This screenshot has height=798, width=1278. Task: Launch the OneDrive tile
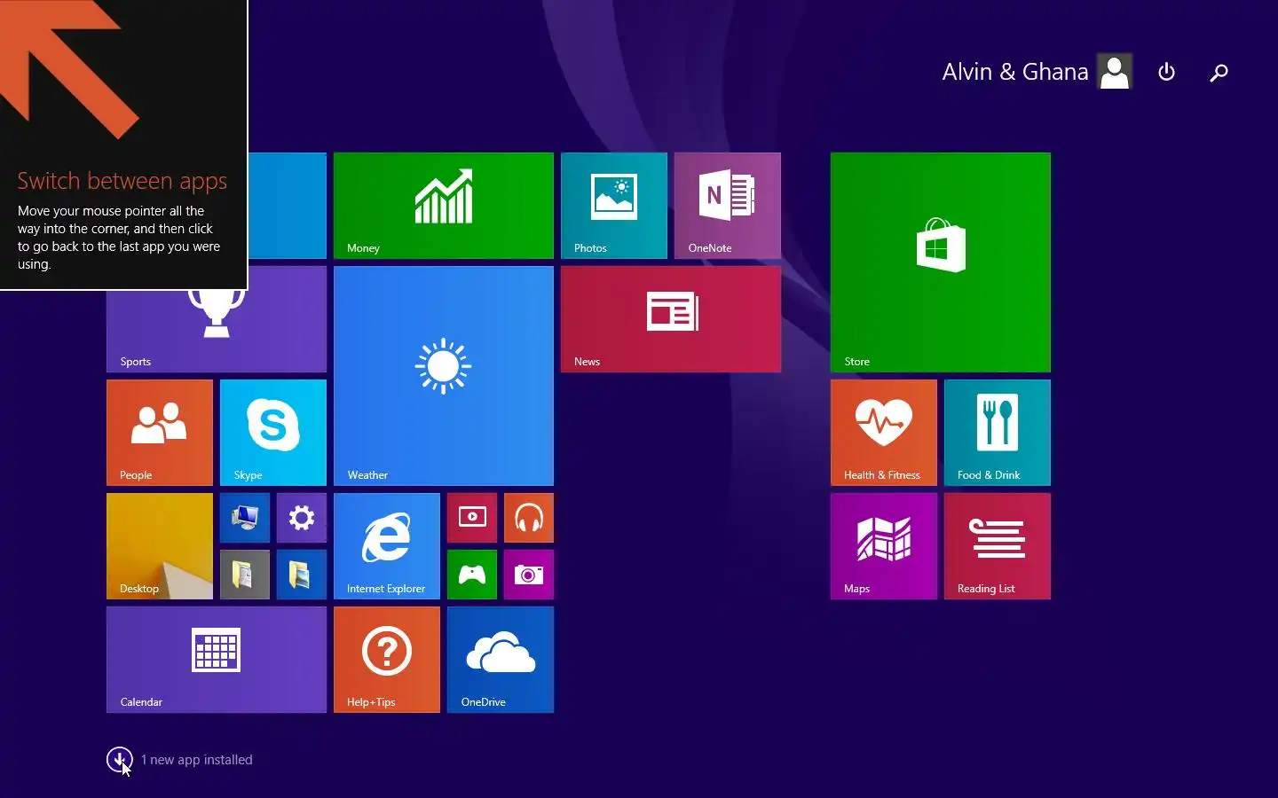tap(501, 660)
